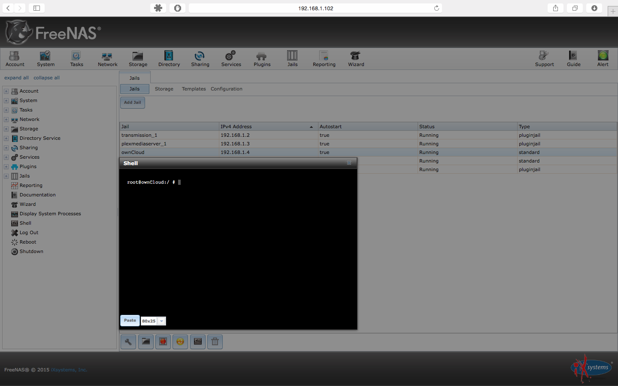Expand the Storage tree node

(x=6, y=129)
